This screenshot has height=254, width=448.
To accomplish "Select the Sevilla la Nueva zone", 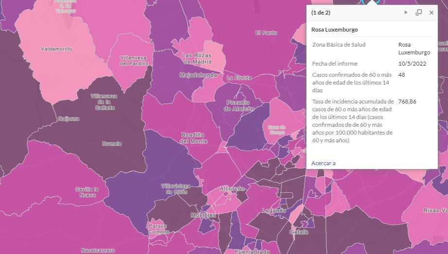I will pyautogui.click(x=87, y=192).
